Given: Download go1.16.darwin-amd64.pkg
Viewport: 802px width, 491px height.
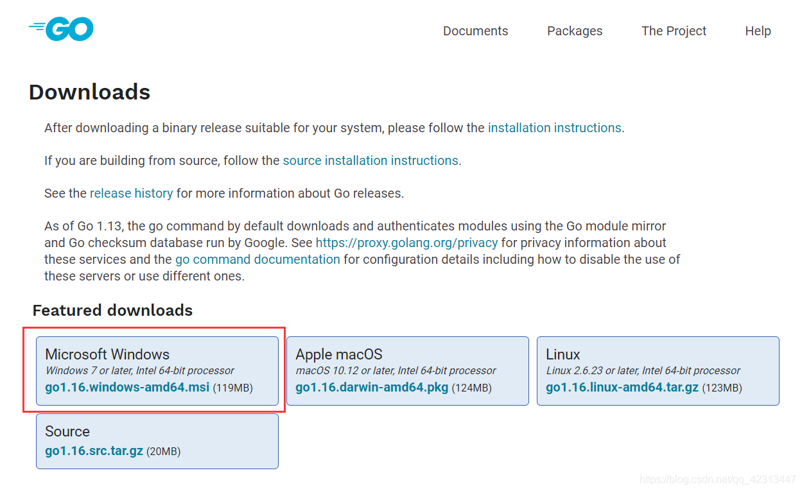Looking at the screenshot, I should click(372, 388).
